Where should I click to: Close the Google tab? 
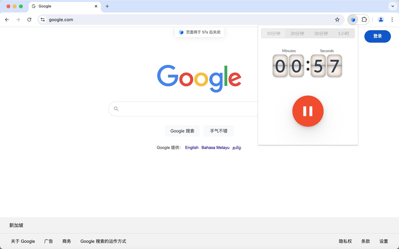pos(96,6)
